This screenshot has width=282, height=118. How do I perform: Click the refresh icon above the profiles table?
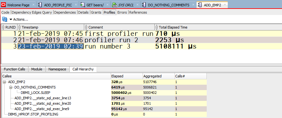point(4,19)
